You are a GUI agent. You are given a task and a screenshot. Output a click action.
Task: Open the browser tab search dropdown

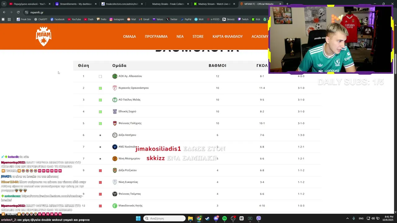tap(4, 4)
